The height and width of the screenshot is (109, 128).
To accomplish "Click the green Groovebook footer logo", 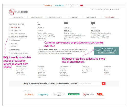I will coord(74,94).
